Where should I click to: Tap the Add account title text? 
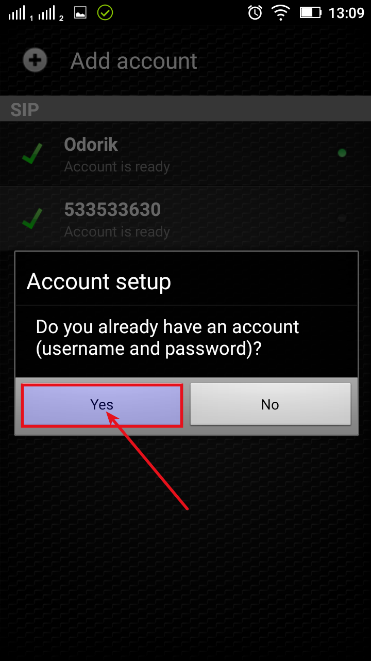[x=134, y=61]
